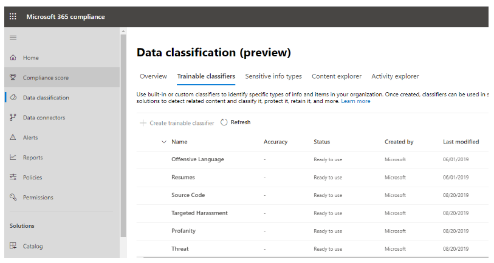Click the Refresh circular arrow icon
Screen dimensions: 494x263
tap(224, 122)
